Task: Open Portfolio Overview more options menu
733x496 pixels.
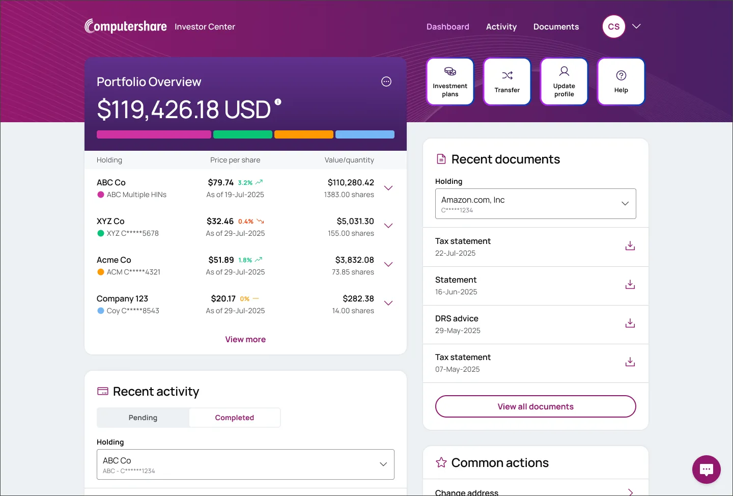Action: pyautogui.click(x=386, y=81)
